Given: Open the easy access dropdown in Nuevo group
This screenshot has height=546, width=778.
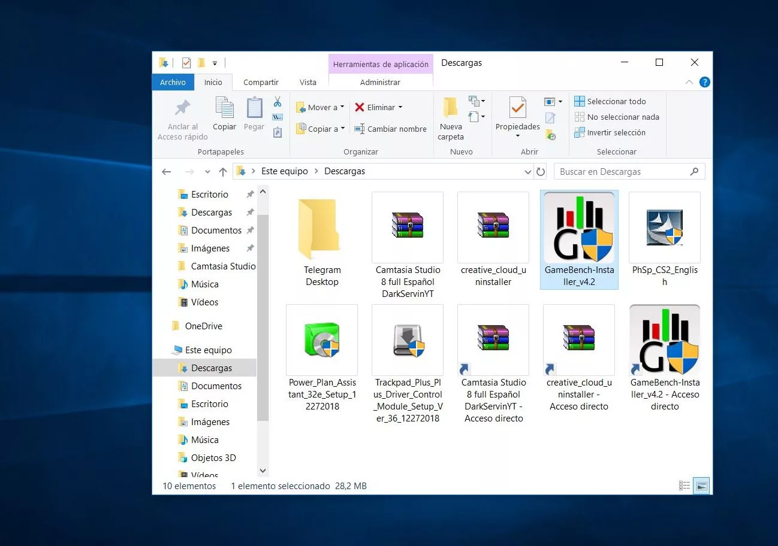Looking at the screenshot, I should (x=477, y=117).
